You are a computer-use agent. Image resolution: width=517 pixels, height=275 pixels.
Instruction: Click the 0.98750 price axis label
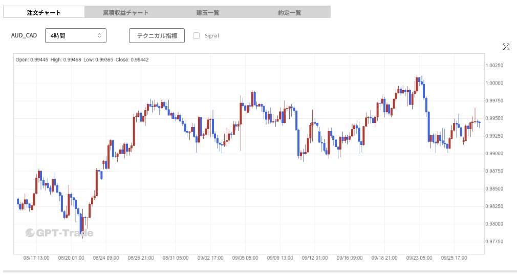coord(494,171)
